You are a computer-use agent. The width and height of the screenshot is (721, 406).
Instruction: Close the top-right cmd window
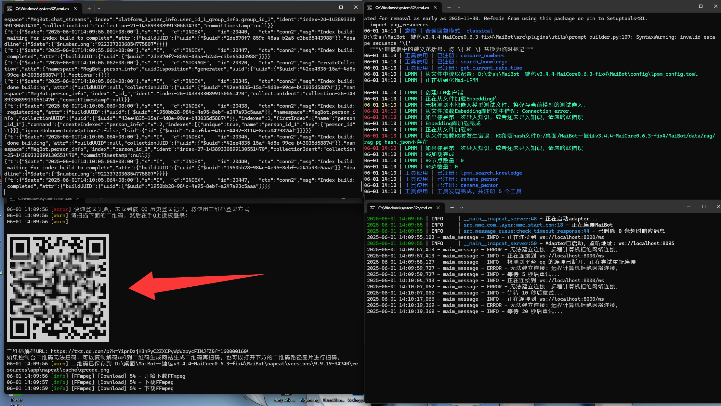pos(715,6)
